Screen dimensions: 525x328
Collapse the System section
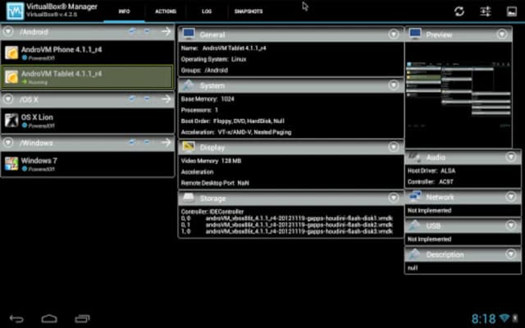coord(394,85)
